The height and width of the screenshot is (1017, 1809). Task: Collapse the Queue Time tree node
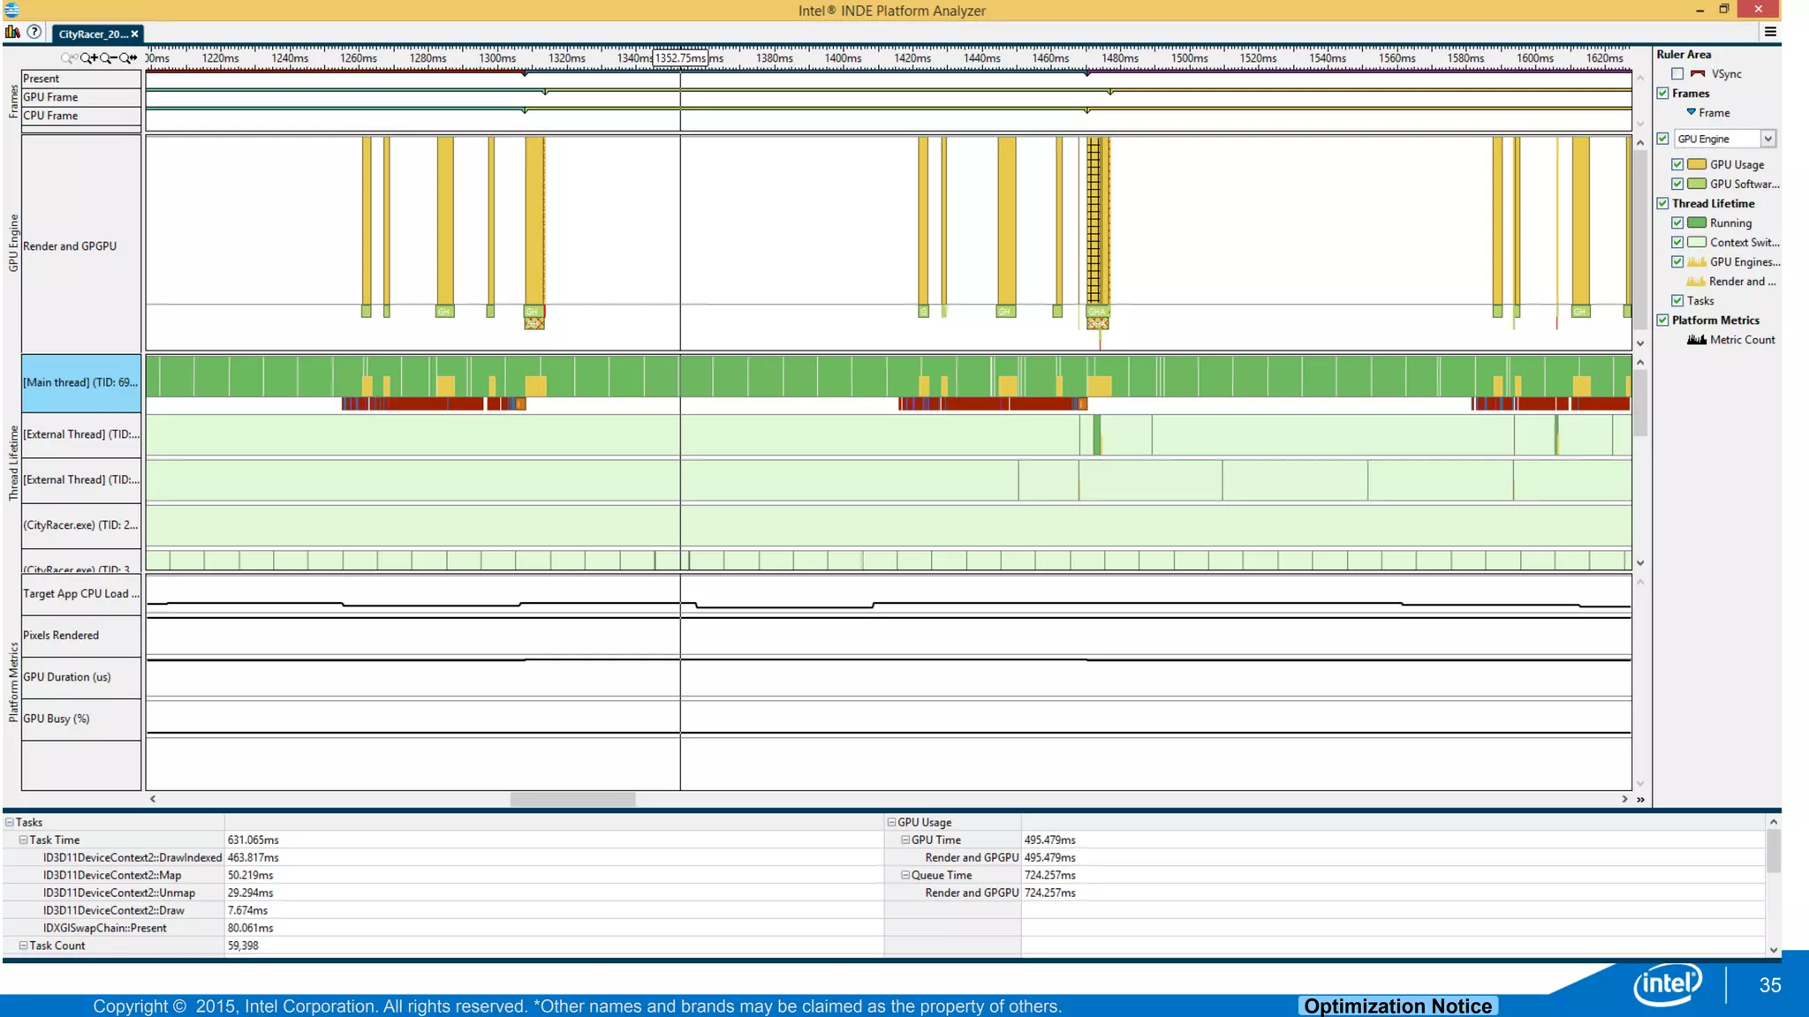(x=905, y=876)
